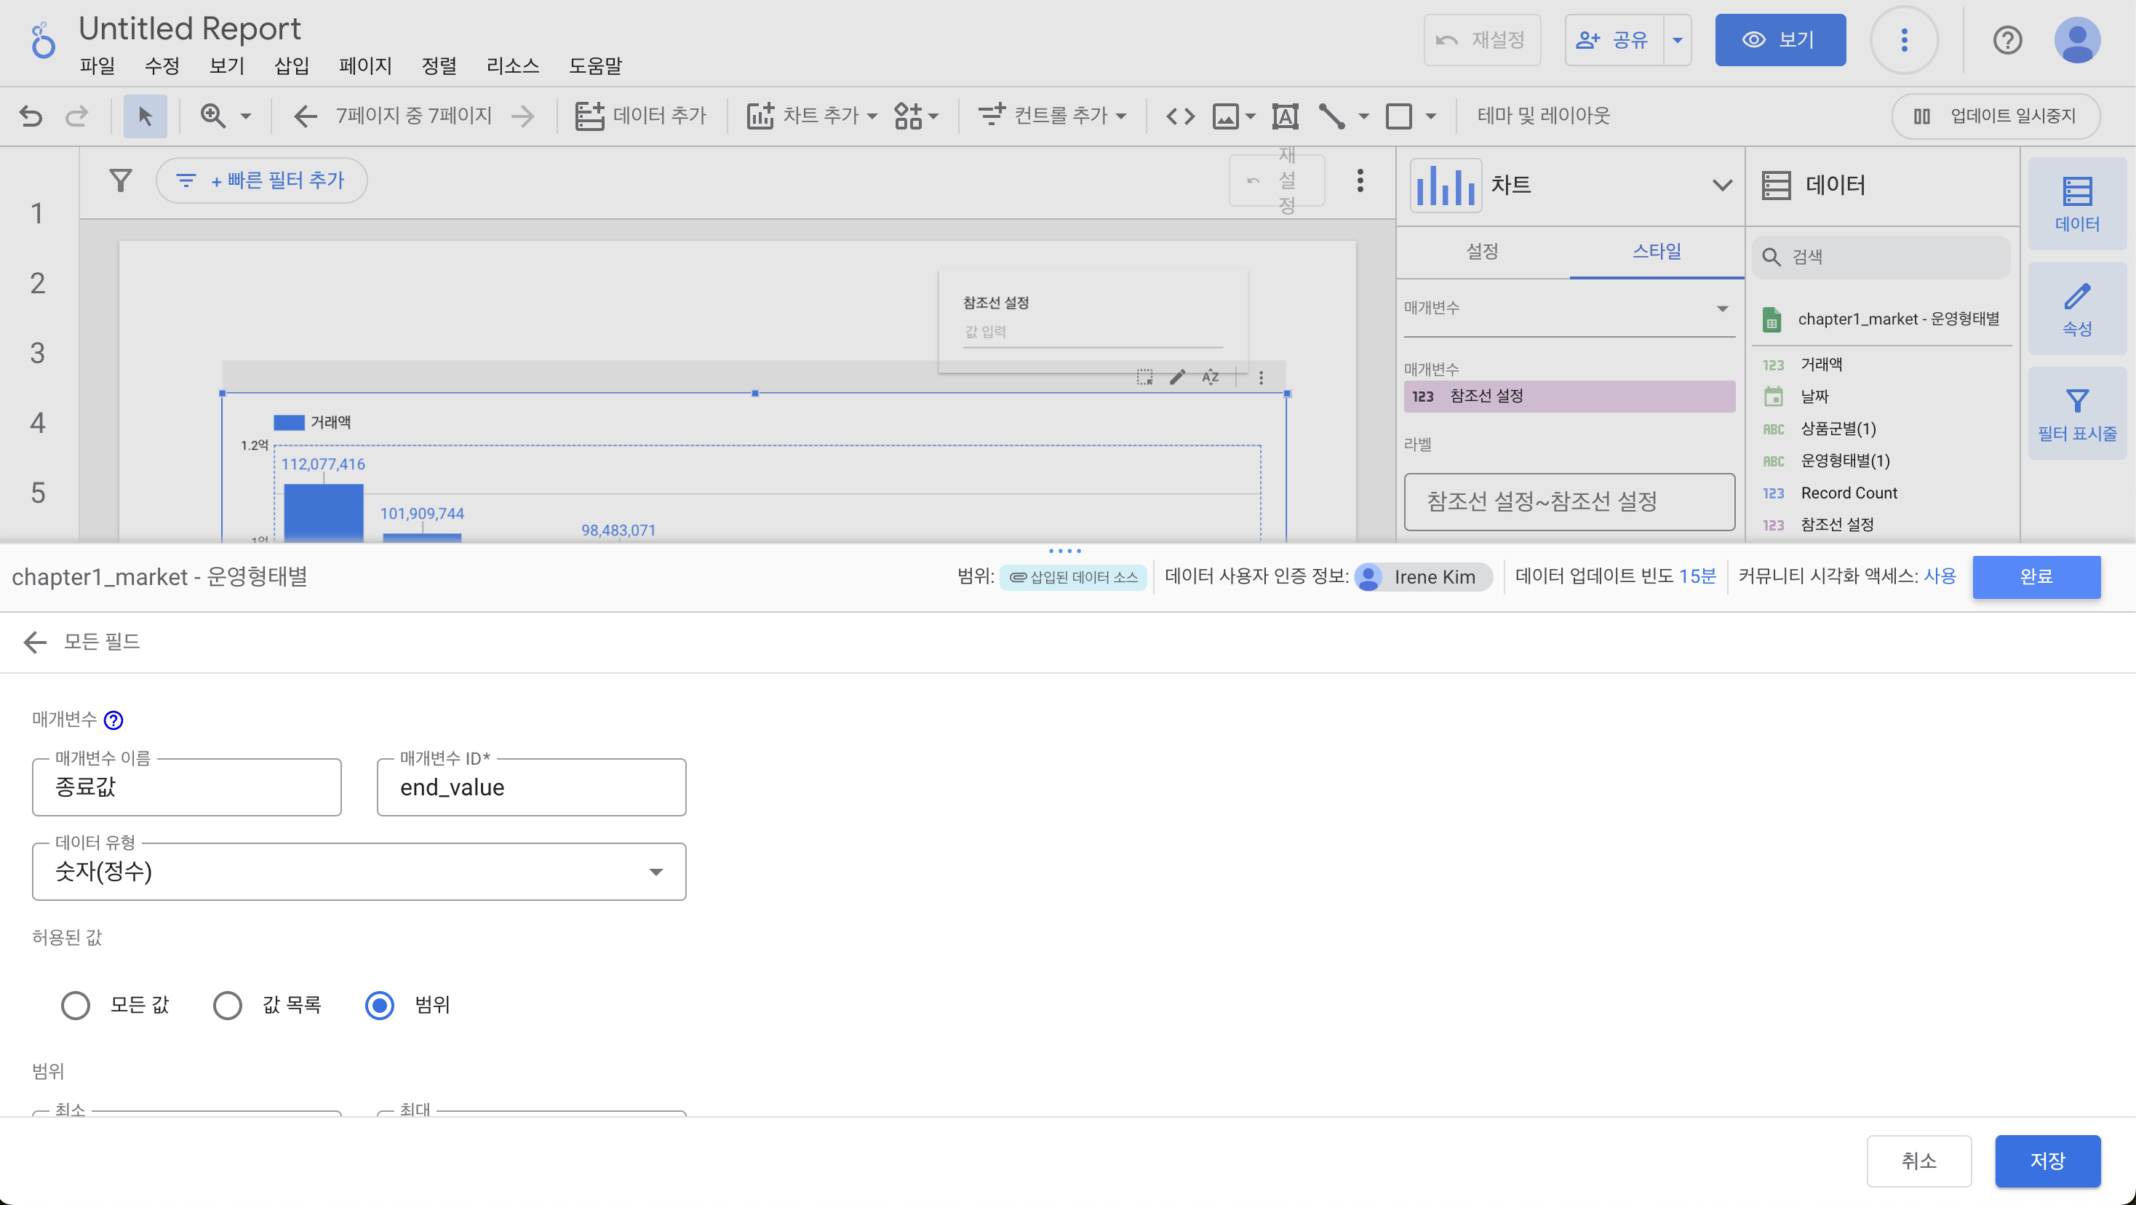2136x1205 pixels.
Task: Click the embed URL code icon
Action: coord(1180,115)
